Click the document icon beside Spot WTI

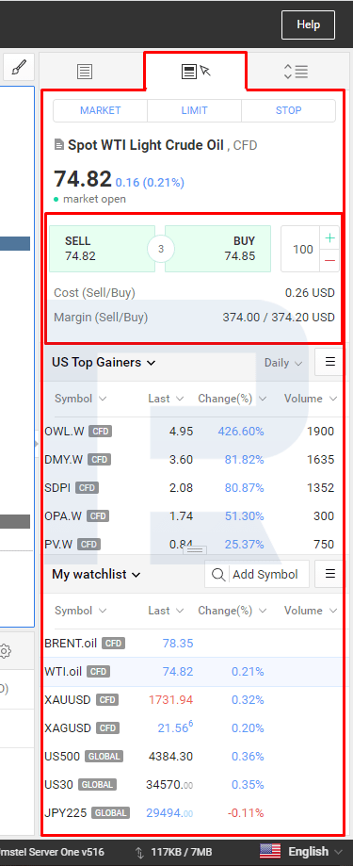(59, 145)
